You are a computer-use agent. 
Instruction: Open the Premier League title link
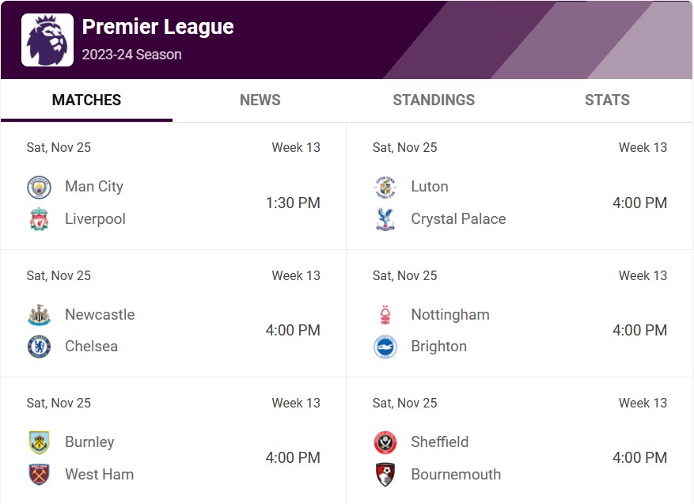(x=158, y=27)
